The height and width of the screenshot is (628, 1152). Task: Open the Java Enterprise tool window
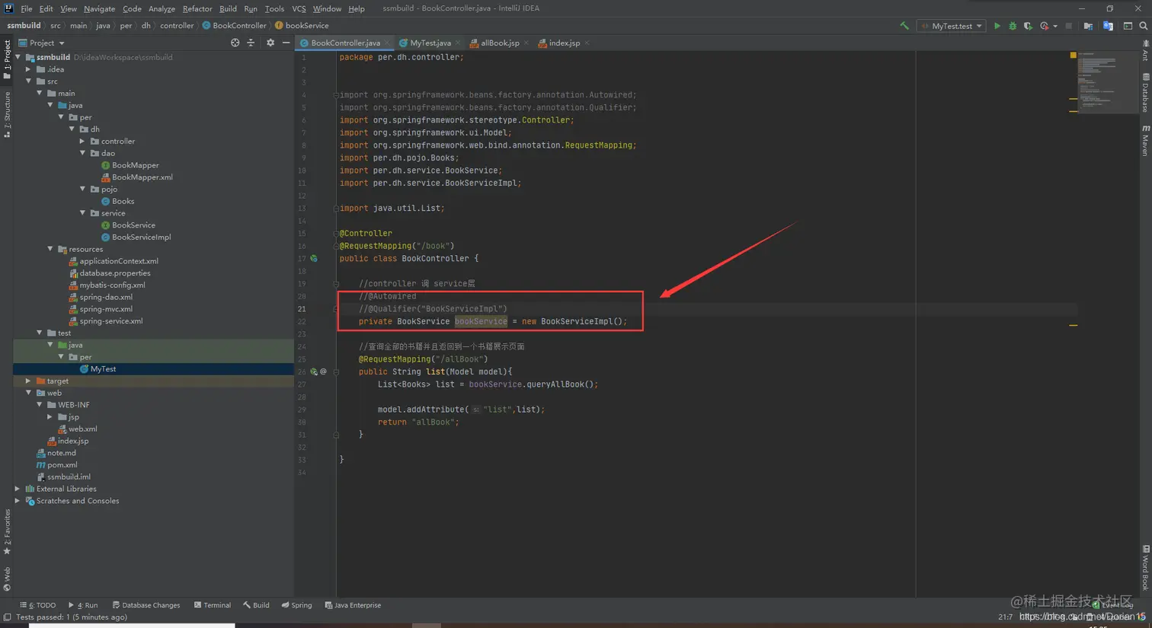point(353,606)
